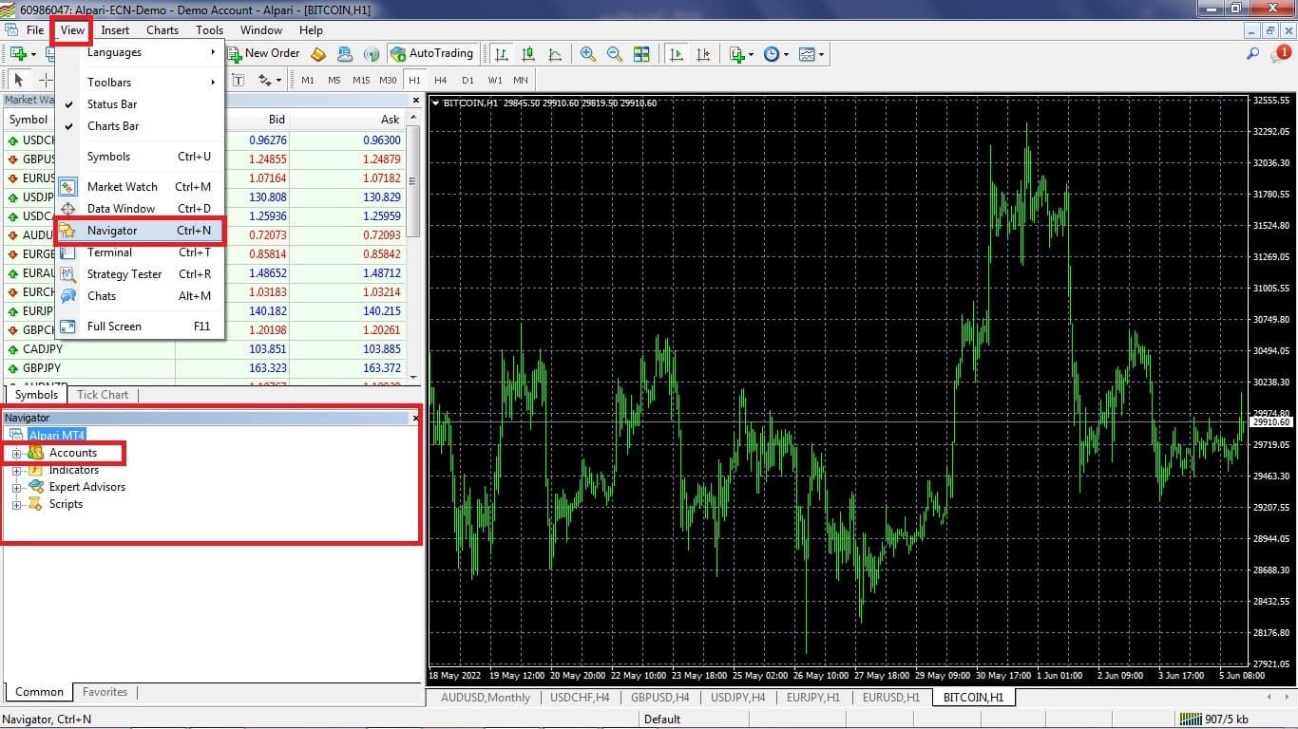The width and height of the screenshot is (1298, 729).
Task: Click the Data Window crosshair icon in menu
Action: (x=67, y=209)
